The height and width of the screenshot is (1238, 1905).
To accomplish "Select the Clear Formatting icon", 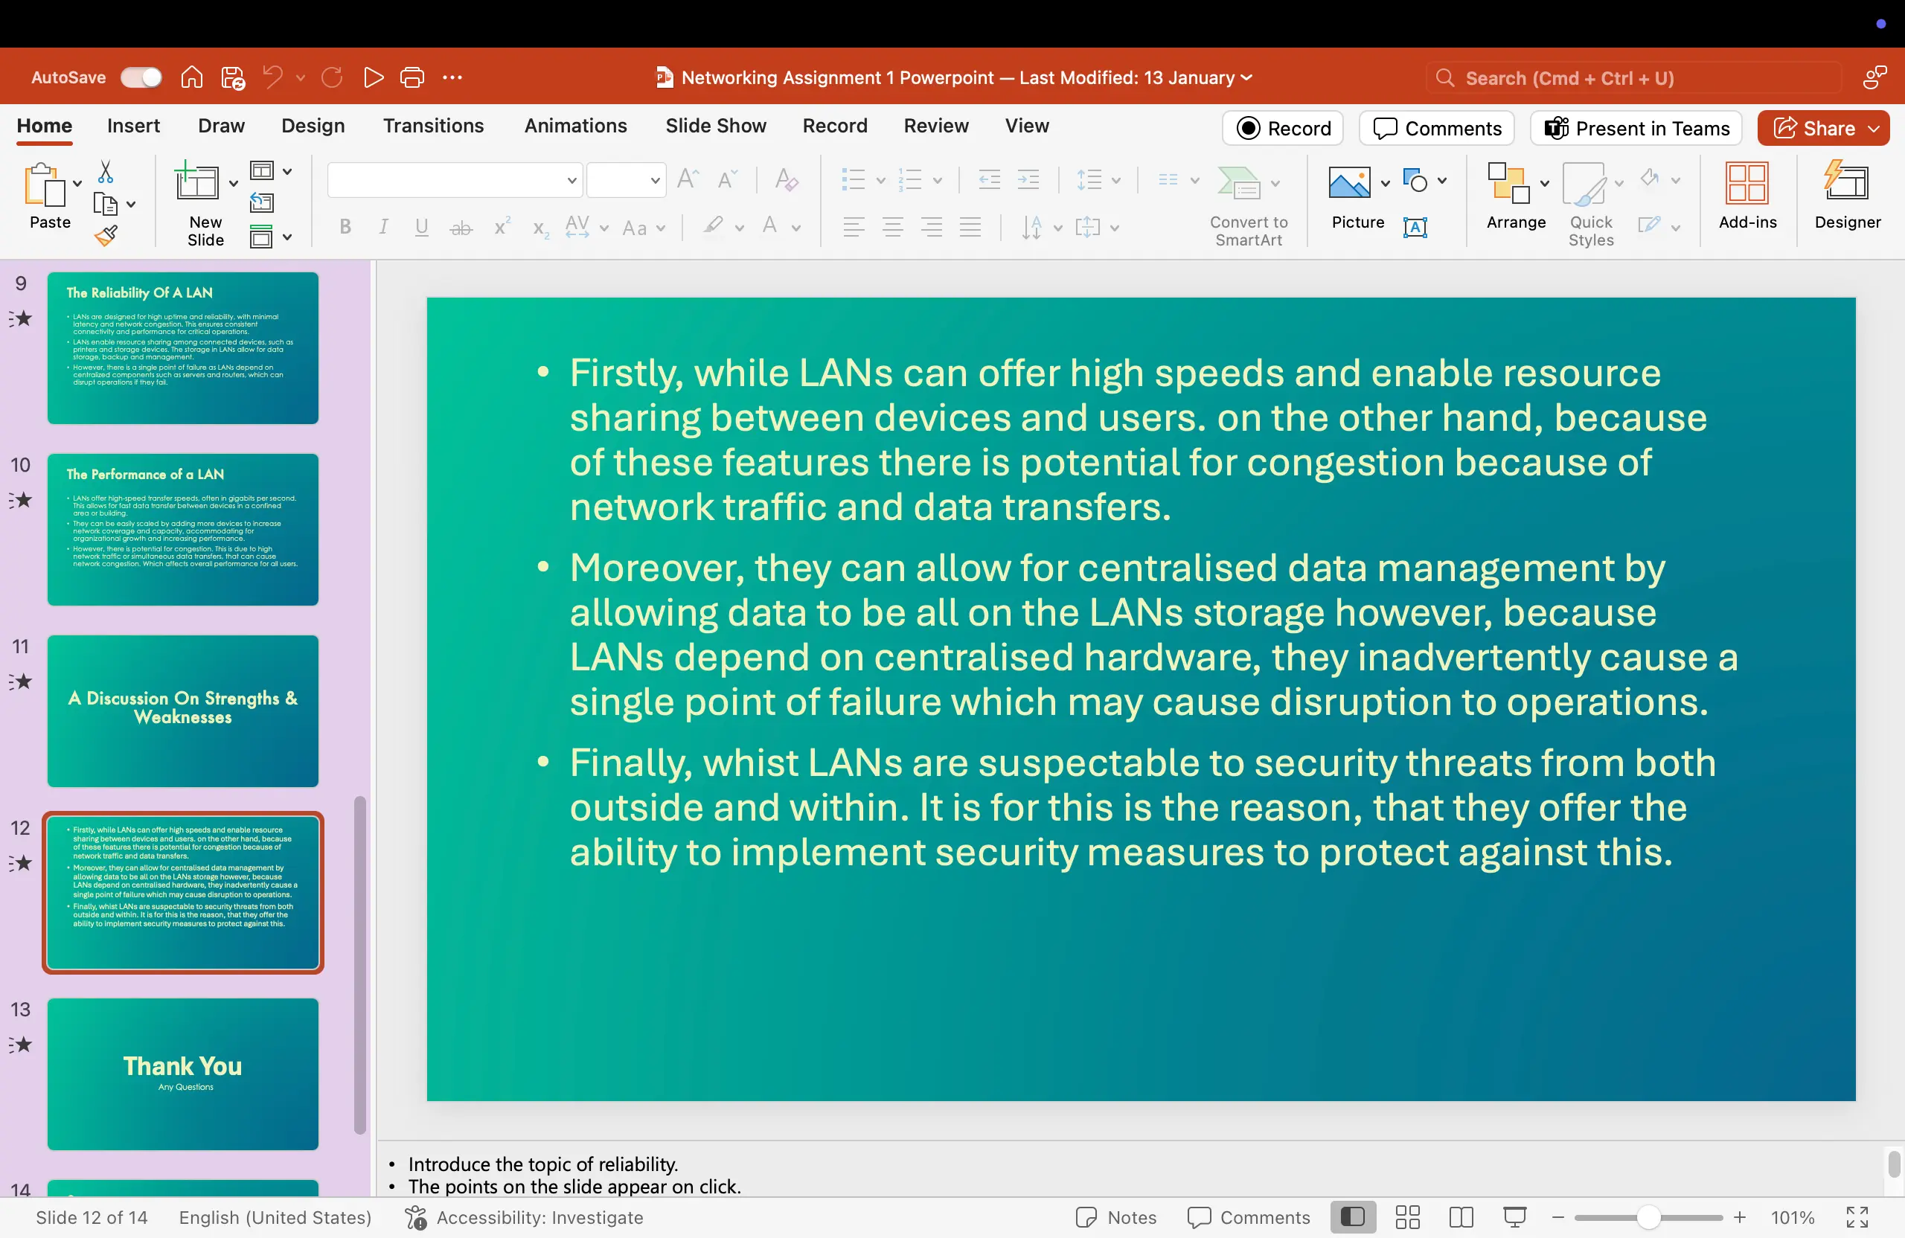I will 786,180.
